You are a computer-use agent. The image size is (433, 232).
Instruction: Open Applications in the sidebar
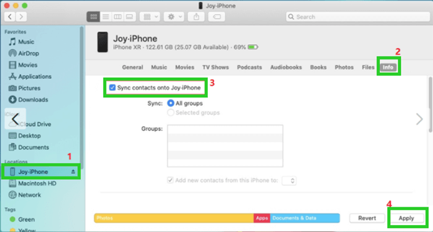pyautogui.click(x=30, y=77)
